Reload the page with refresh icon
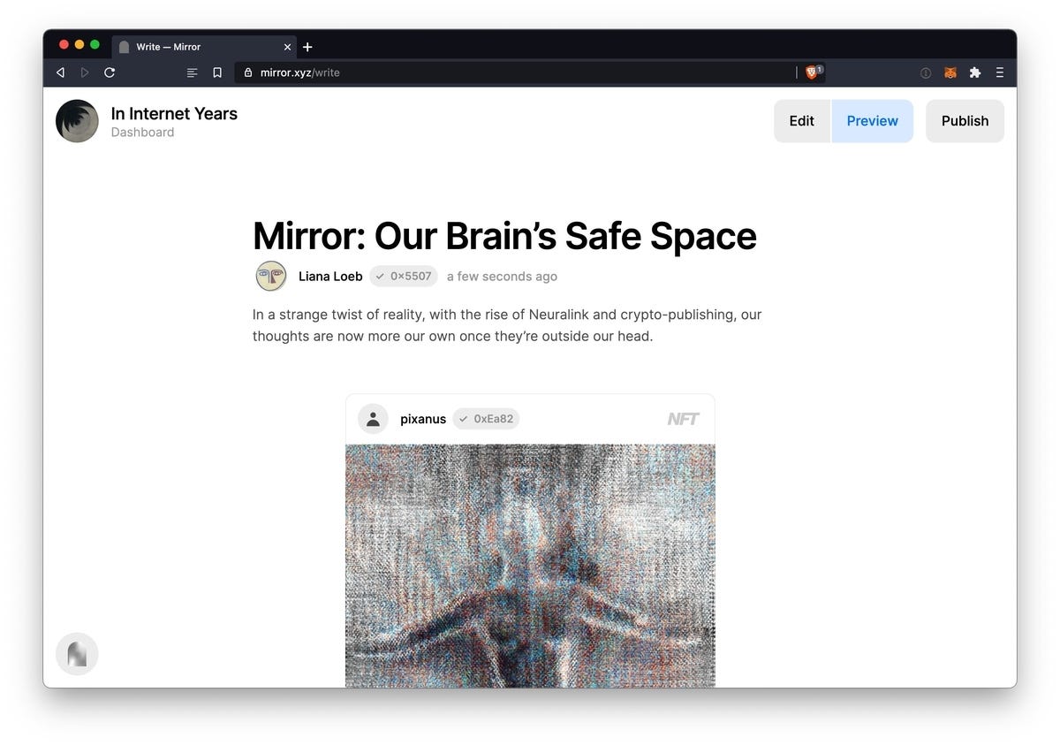1060x745 pixels. (x=110, y=72)
